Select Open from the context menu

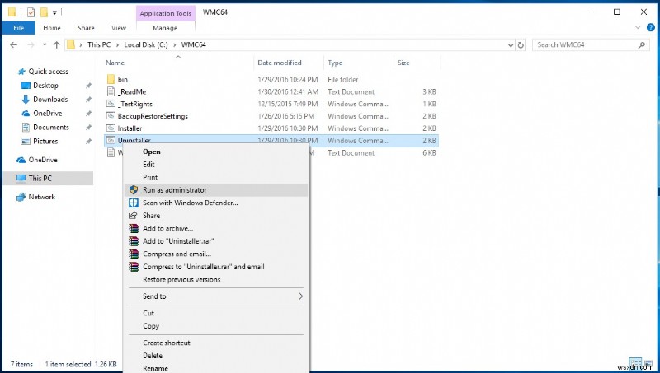(216, 152)
